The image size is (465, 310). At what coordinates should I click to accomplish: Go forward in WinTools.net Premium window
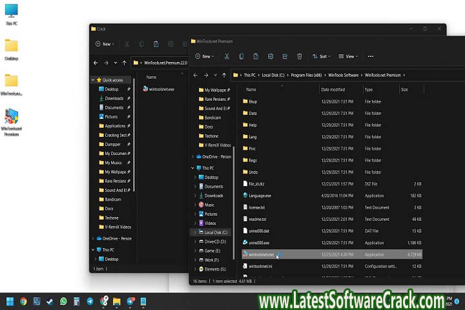[206, 76]
